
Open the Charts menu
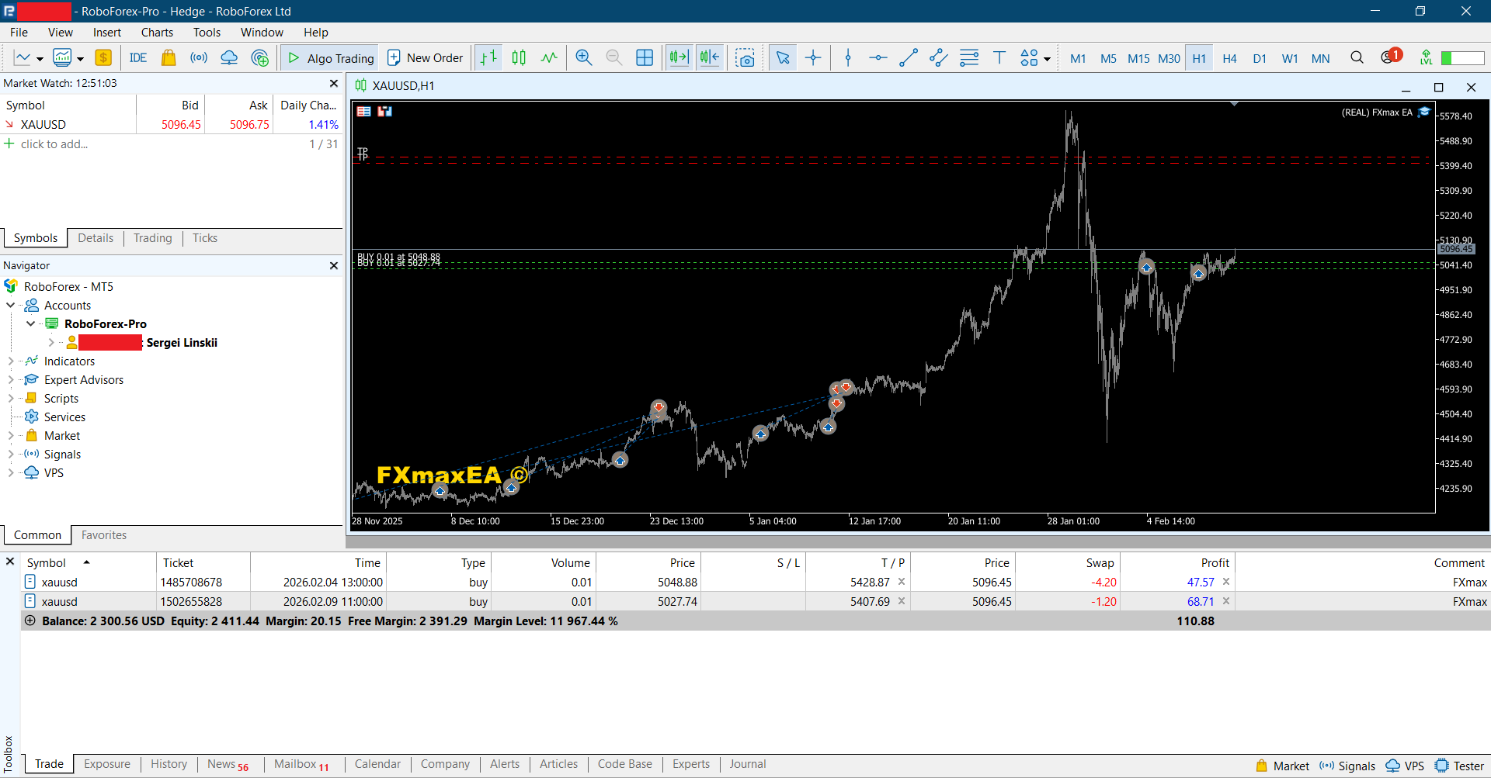[157, 33]
